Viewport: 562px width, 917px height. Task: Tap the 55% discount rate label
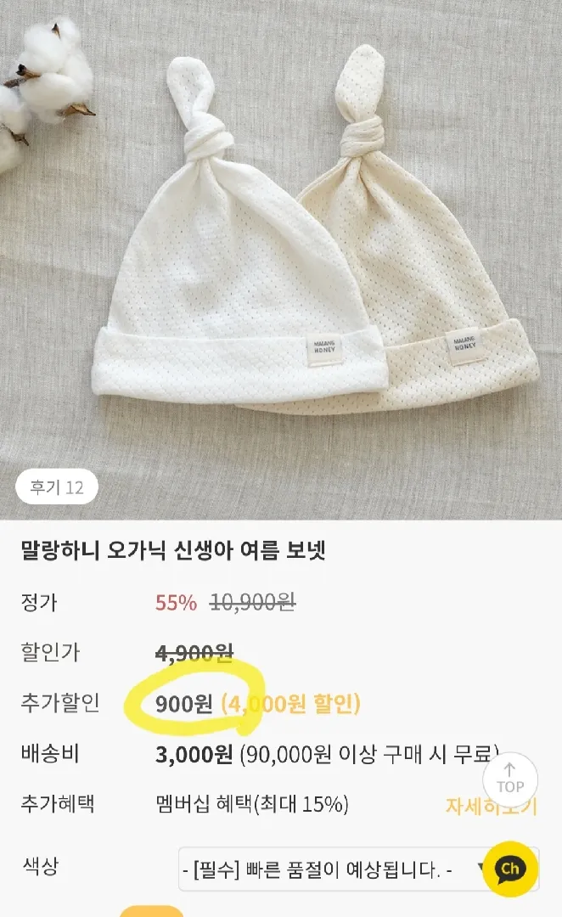pos(176,602)
